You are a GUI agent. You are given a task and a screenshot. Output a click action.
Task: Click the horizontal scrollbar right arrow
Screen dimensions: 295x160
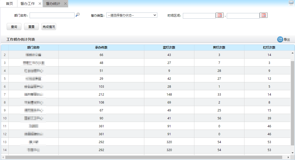coord(288,157)
